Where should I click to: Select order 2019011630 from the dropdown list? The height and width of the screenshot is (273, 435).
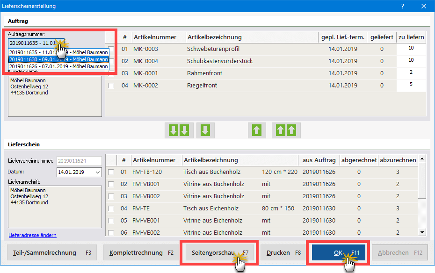[58, 59]
